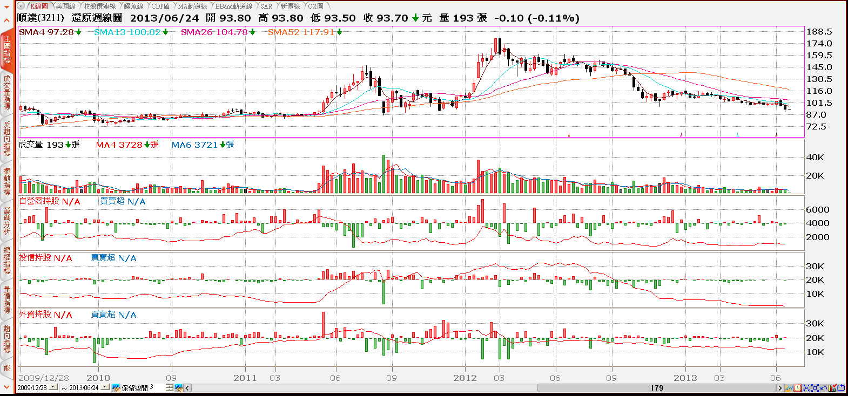
Task: Open the 鱷魚線 tab
Action: (x=133, y=6)
